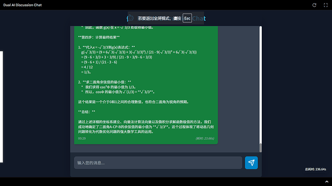Click the sentence about 介于0和1之间的合理数值

(133, 102)
